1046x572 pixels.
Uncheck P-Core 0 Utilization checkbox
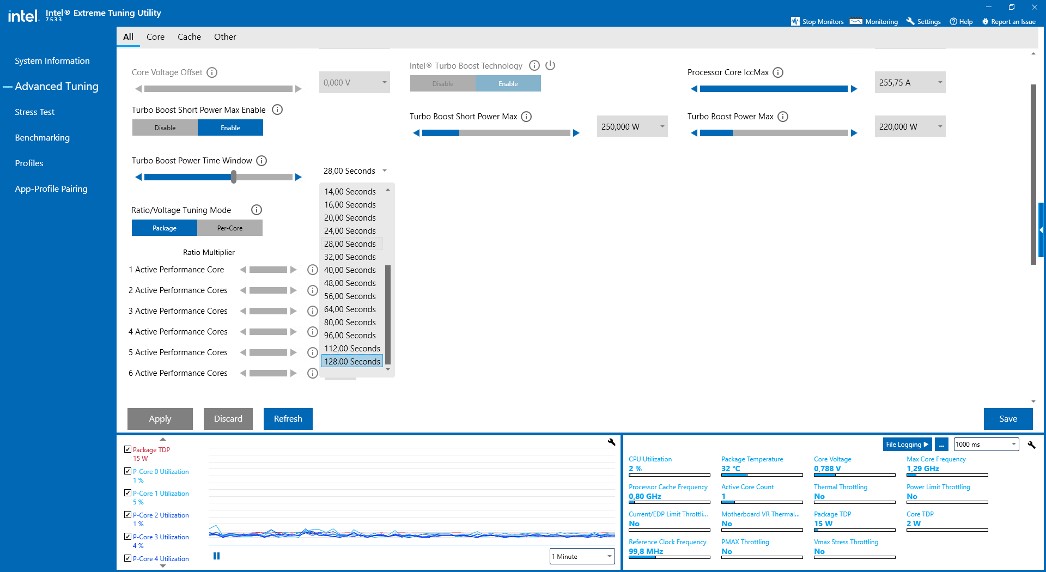pos(128,471)
